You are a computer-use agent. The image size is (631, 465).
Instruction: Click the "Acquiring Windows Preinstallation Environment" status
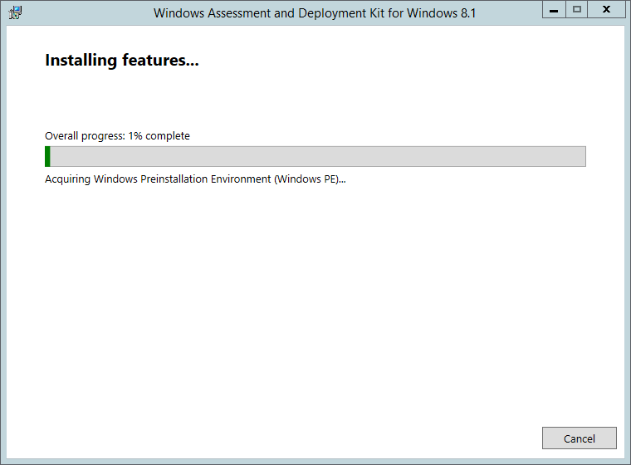[x=158, y=179]
